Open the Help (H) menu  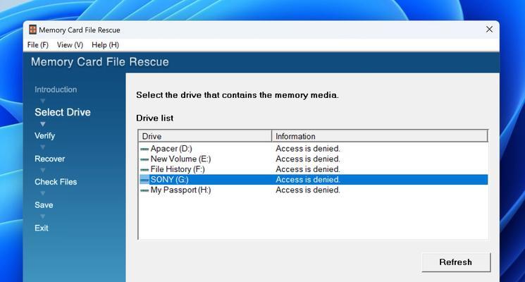[105, 45]
